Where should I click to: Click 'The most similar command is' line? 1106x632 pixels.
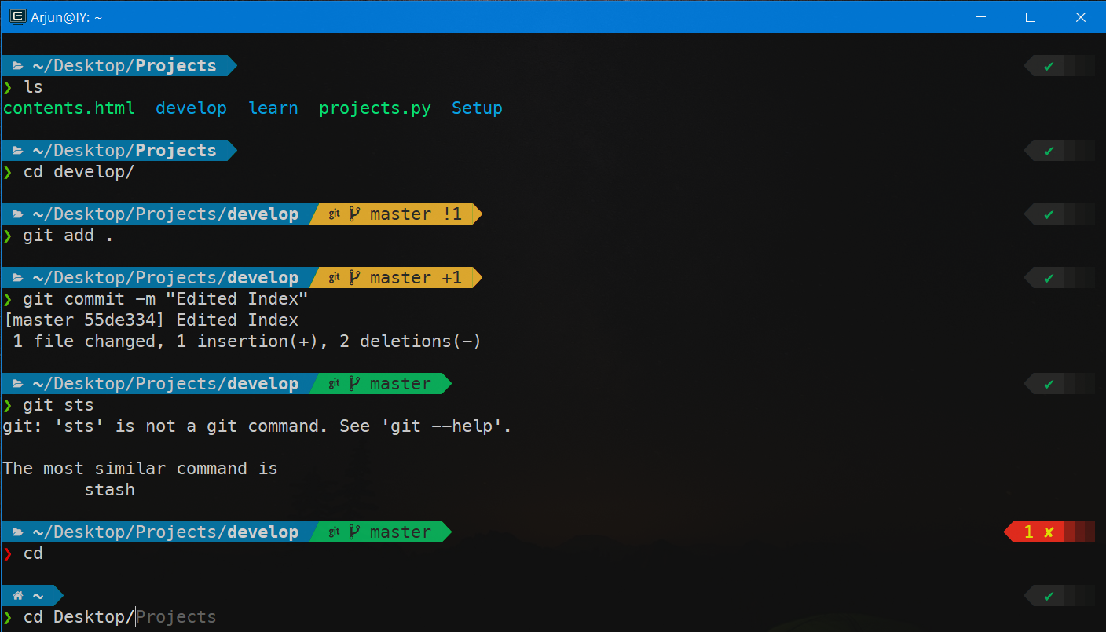[141, 469]
